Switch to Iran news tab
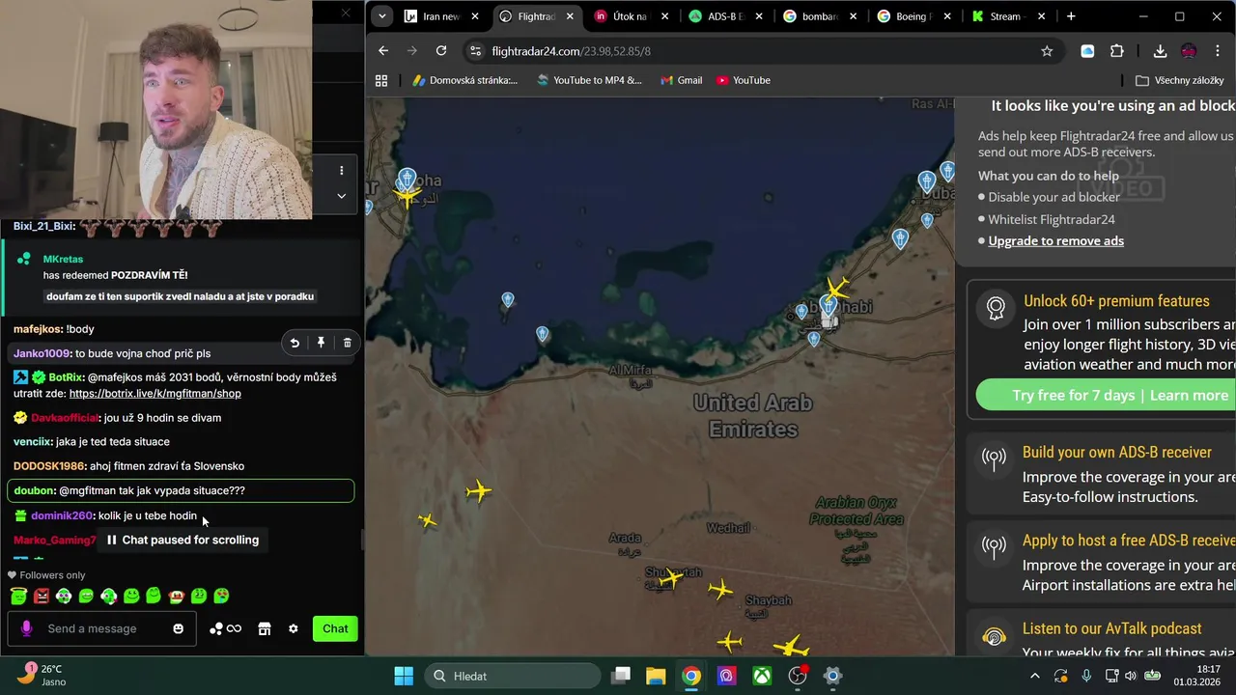This screenshot has height=695, width=1236. click(x=441, y=16)
